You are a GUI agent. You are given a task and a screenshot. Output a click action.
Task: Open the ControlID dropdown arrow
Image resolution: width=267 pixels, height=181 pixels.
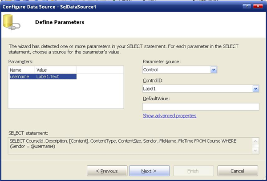tap(255, 89)
